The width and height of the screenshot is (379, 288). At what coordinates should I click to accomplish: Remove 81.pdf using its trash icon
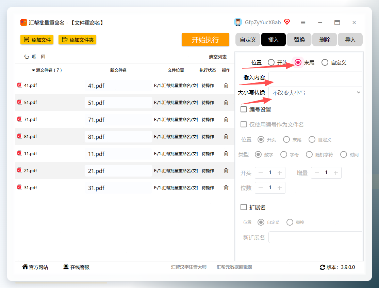226,137
